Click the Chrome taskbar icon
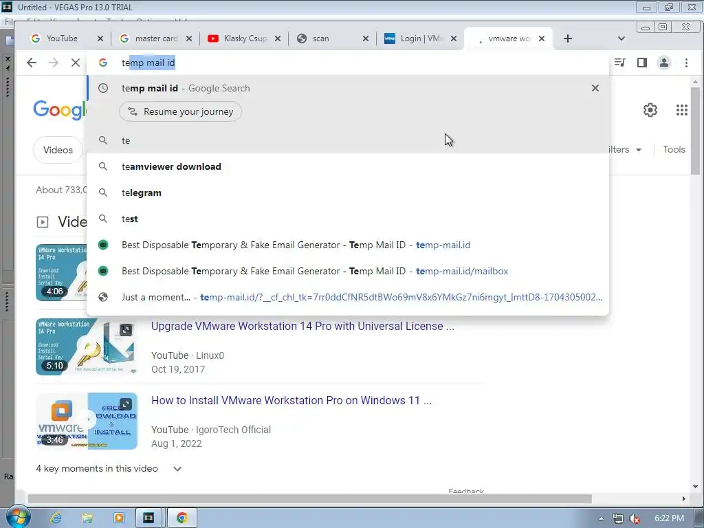This screenshot has width=704, height=528. (x=181, y=518)
